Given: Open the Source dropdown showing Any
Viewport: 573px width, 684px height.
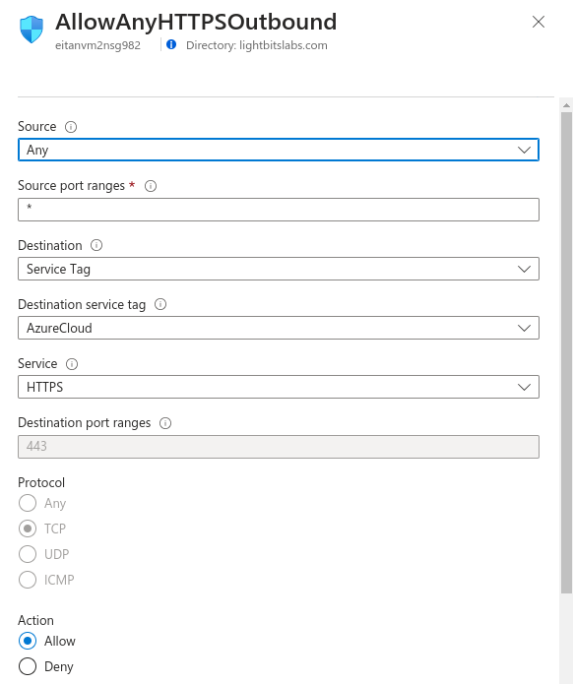Looking at the screenshot, I should point(279,150).
